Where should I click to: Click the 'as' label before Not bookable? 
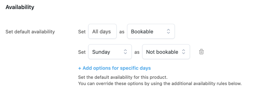[137, 52]
